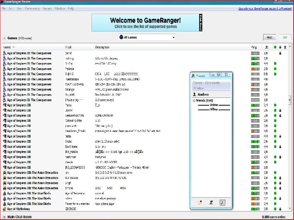The image size is (294, 220).
Task: Click the lock icon in Simone's row
Action: 280,188
